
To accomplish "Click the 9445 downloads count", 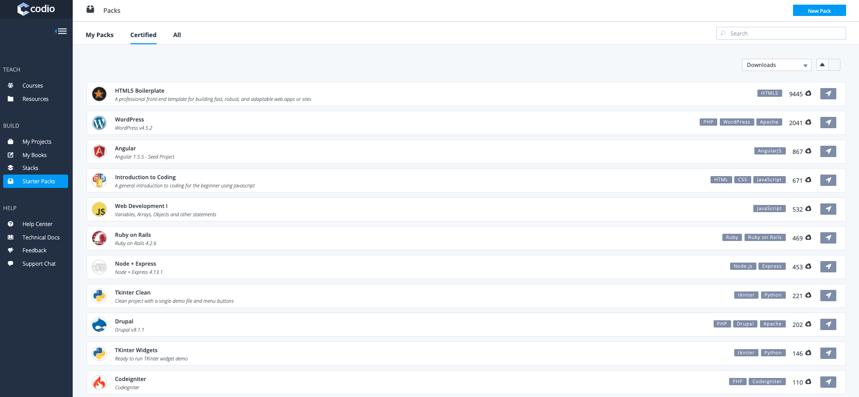I will point(796,94).
